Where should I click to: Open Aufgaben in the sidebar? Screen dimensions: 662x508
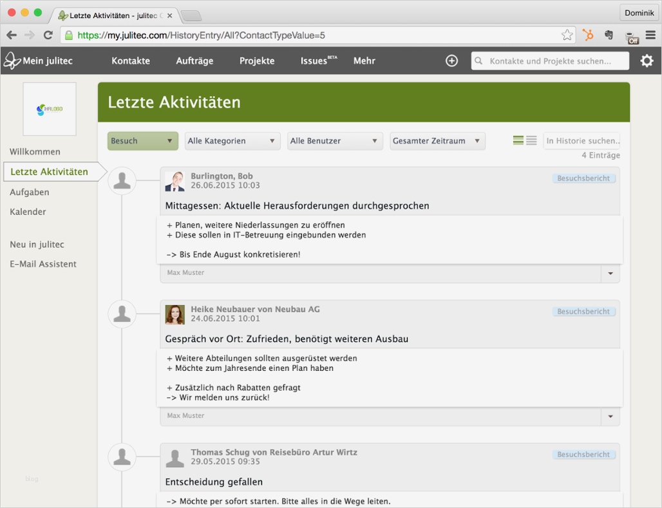(x=30, y=192)
